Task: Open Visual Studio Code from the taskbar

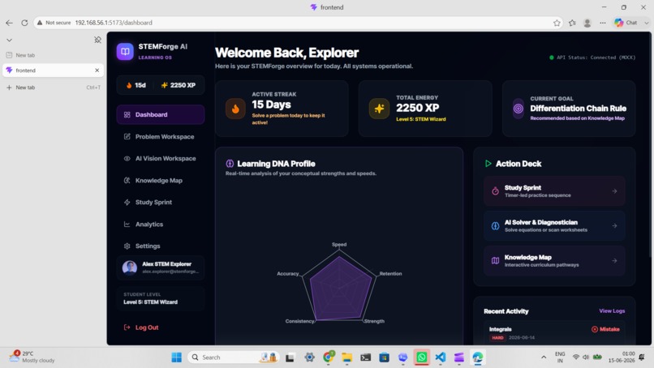Action: pyautogui.click(x=441, y=357)
